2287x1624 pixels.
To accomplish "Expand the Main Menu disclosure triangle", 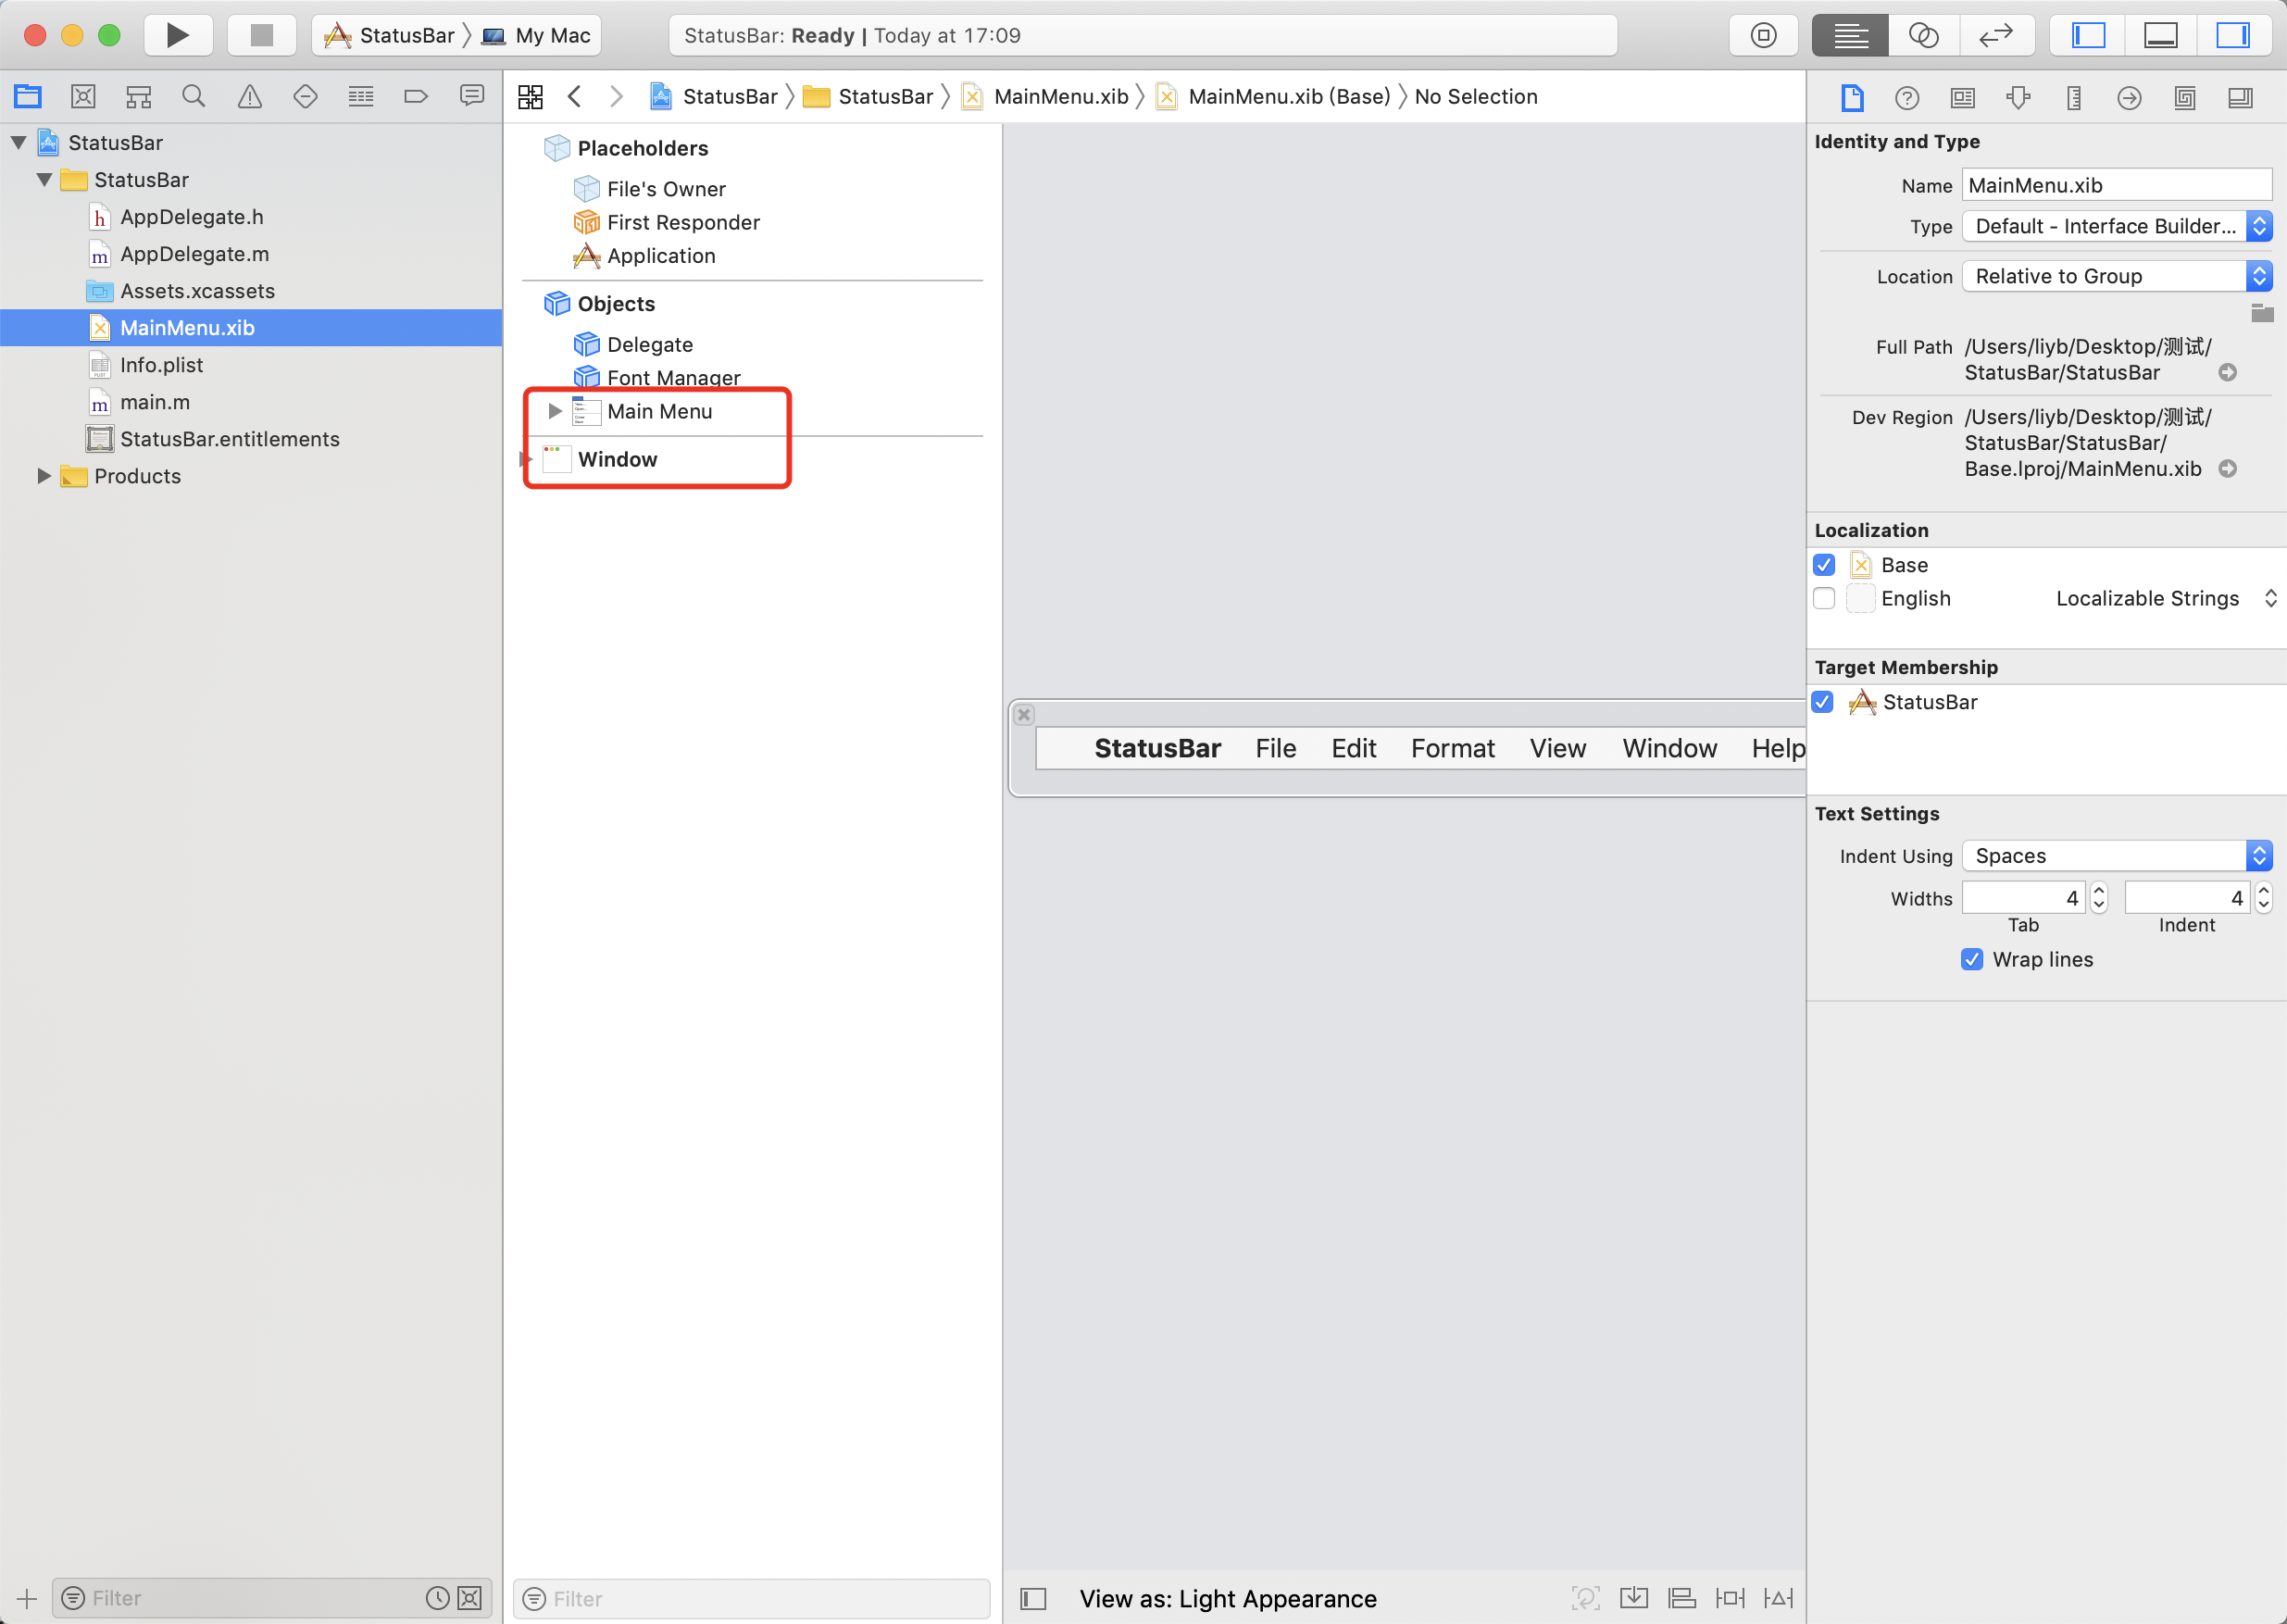I will [555, 411].
